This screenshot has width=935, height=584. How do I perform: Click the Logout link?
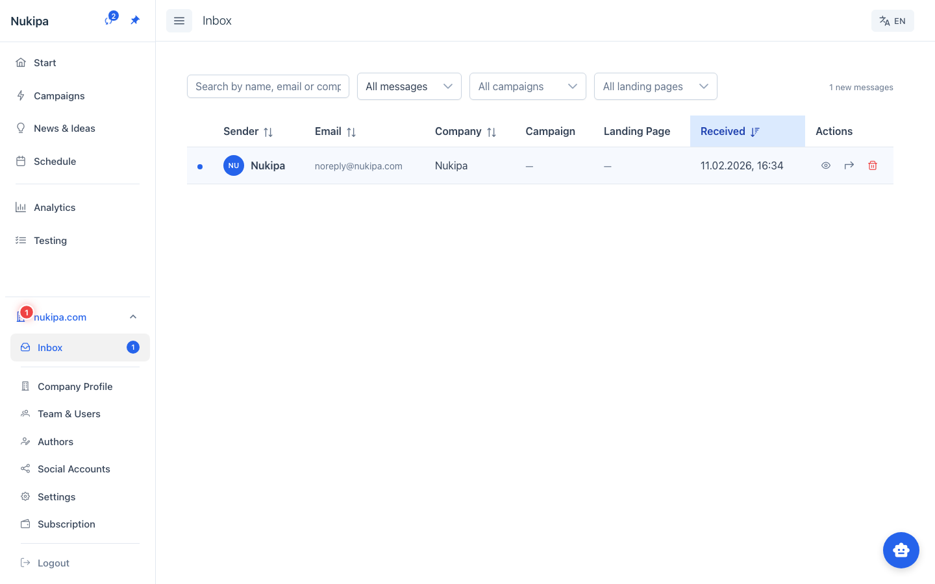pos(53,563)
